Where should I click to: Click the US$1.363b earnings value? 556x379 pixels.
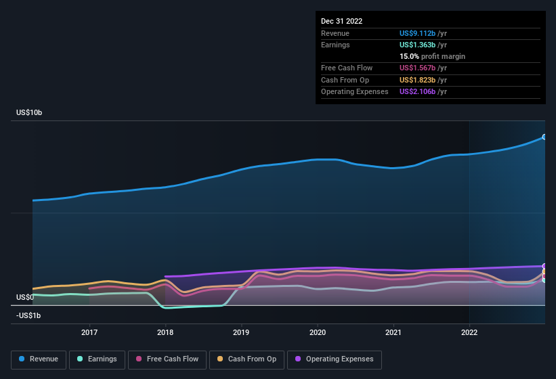[417, 45]
